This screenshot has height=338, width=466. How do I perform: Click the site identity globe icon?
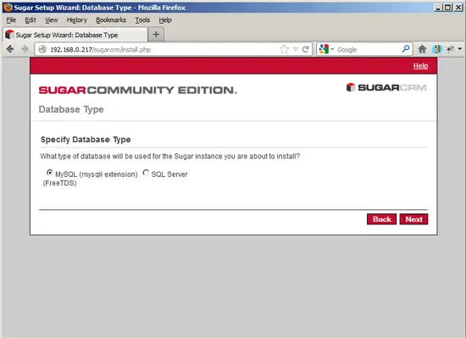[43, 49]
